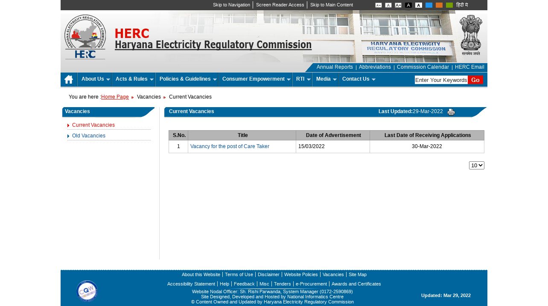The image size is (548, 306).
Task: Open About this Website footer link
Action: pos(201,274)
